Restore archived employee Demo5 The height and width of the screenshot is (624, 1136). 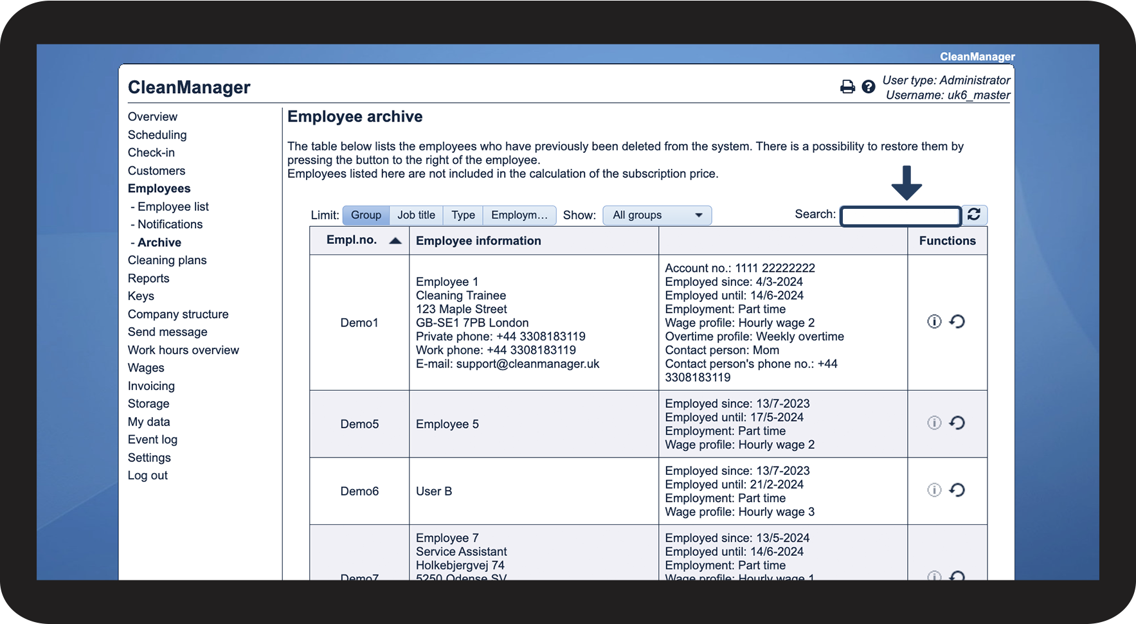click(x=957, y=423)
